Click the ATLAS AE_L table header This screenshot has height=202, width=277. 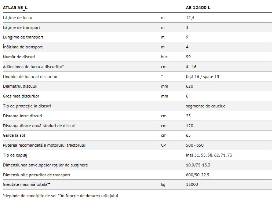tap(15, 7)
